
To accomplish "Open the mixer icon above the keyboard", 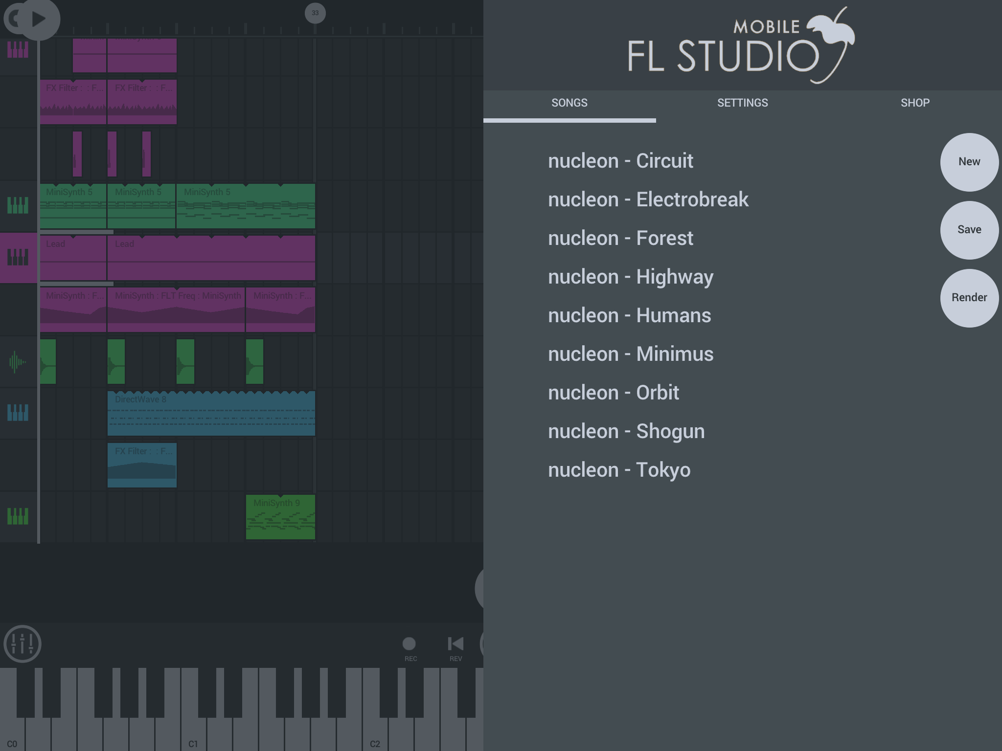I will click(22, 643).
